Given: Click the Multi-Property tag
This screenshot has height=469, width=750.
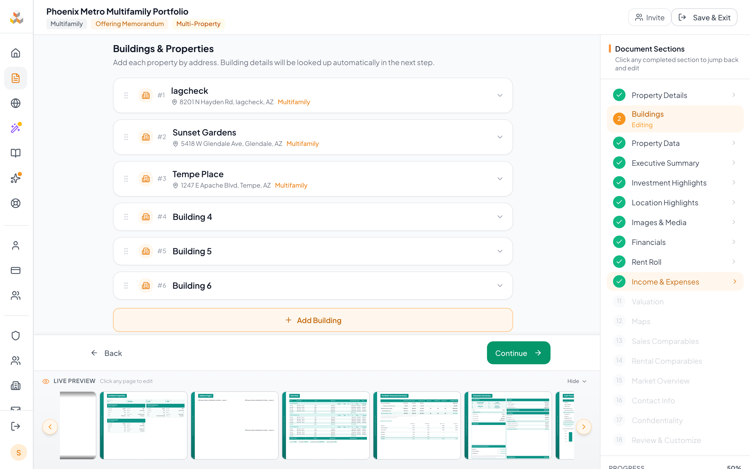Looking at the screenshot, I should (198, 24).
